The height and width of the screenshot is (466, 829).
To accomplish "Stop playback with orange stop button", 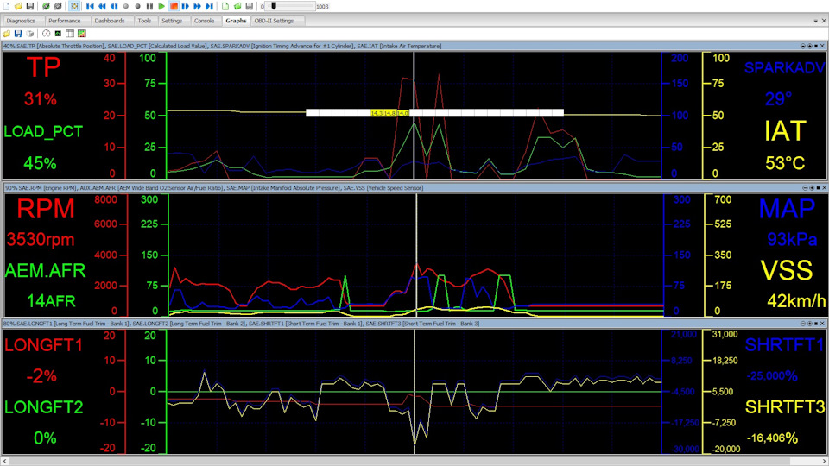I will pyautogui.click(x=174, y=6).
